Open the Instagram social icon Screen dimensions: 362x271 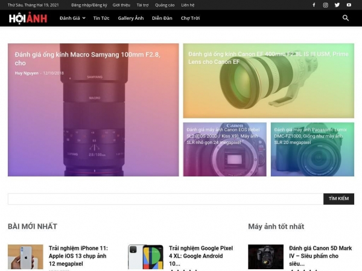325,5
